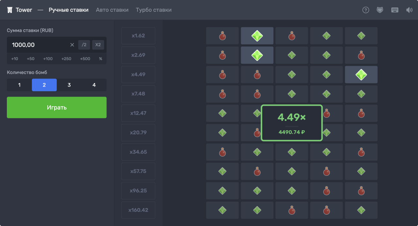Click the Tower castle logo icon

point(10,10)
